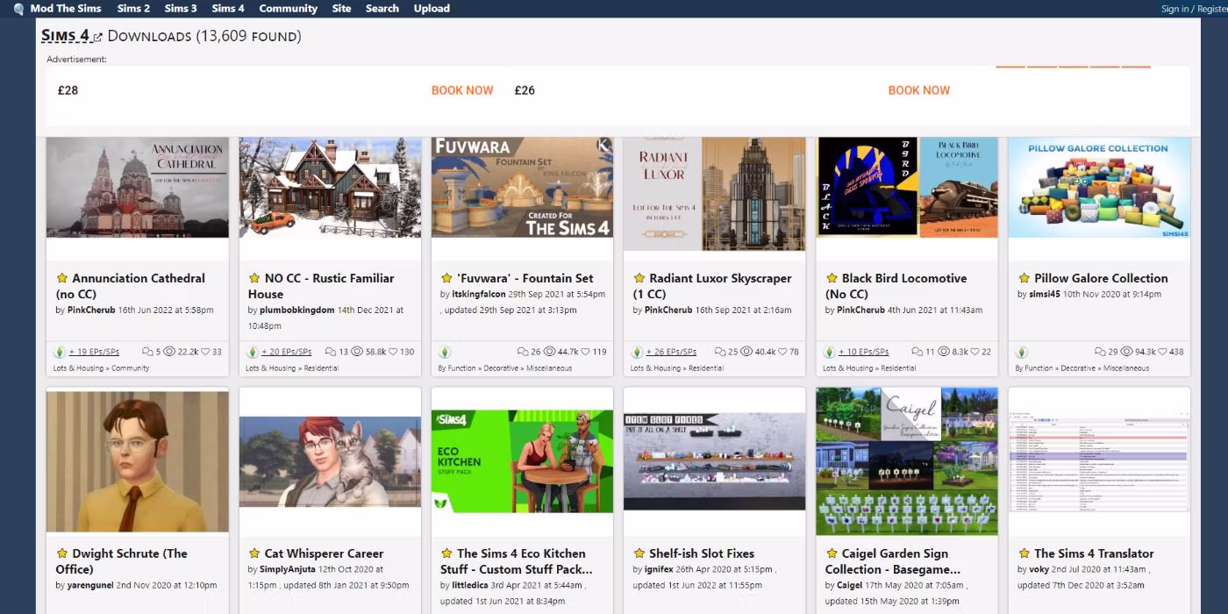Click the star icon beside Pillow Galore Collection
Image resolution: width=1228 pixels, height=614 pixels.
click(1024, 278)
